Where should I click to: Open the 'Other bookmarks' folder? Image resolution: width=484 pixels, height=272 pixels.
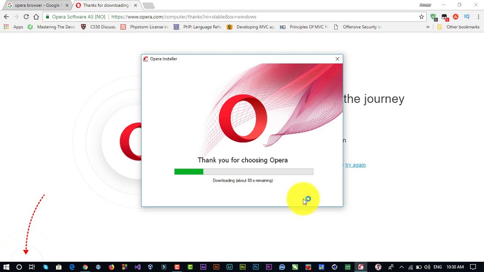pos(458,27)
